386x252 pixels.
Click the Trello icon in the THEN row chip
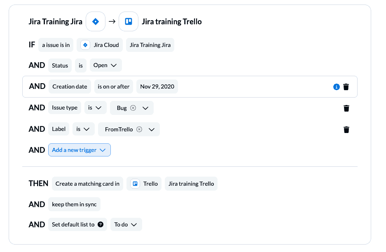point(135,184)
